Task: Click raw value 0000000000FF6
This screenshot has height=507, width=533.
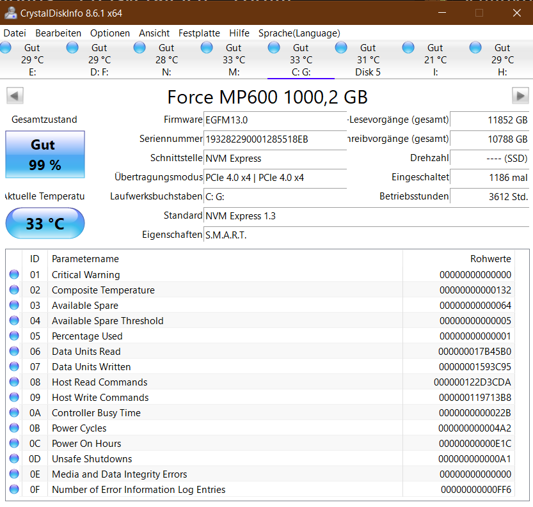Action: pyautogui.click(x=476, y=489)
